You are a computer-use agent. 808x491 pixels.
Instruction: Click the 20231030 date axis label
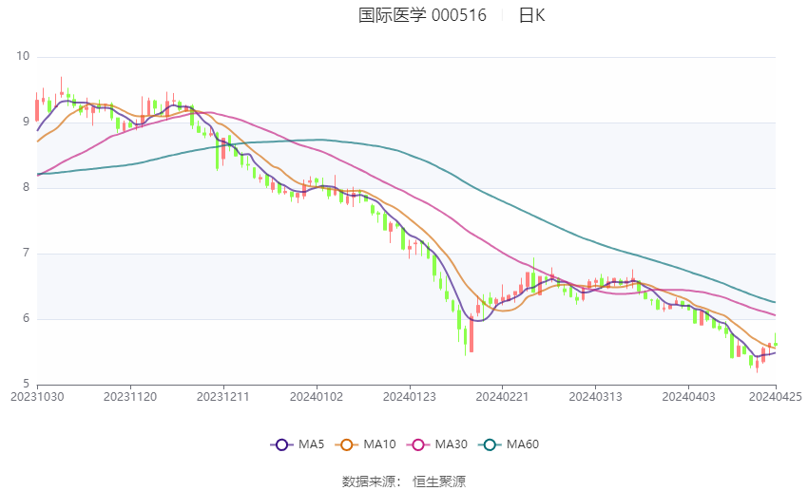[38, 397]
